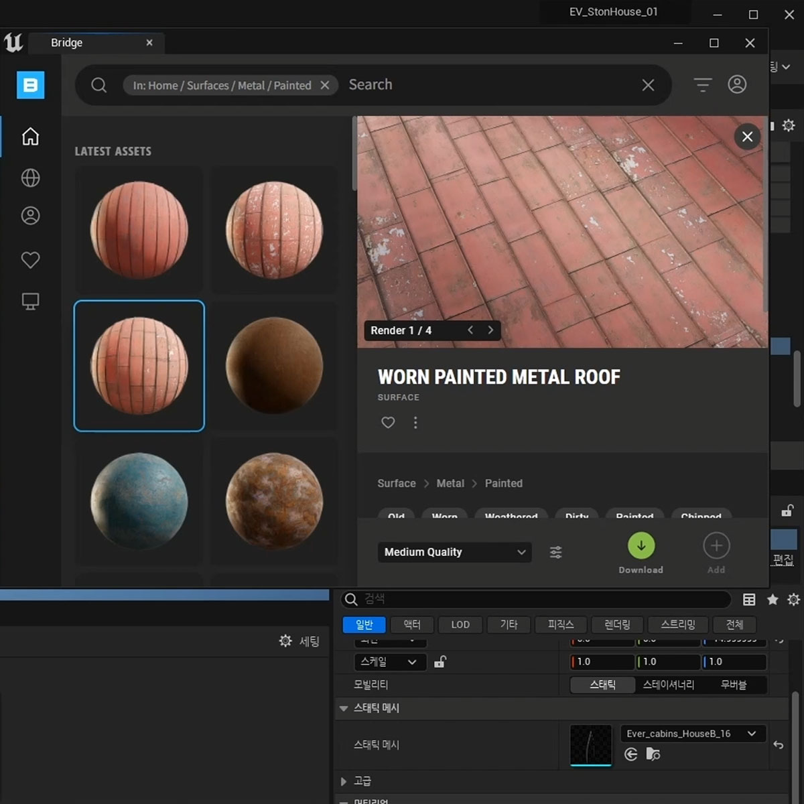
Task: Open download settings sliders icon
Action: [556, 552]
